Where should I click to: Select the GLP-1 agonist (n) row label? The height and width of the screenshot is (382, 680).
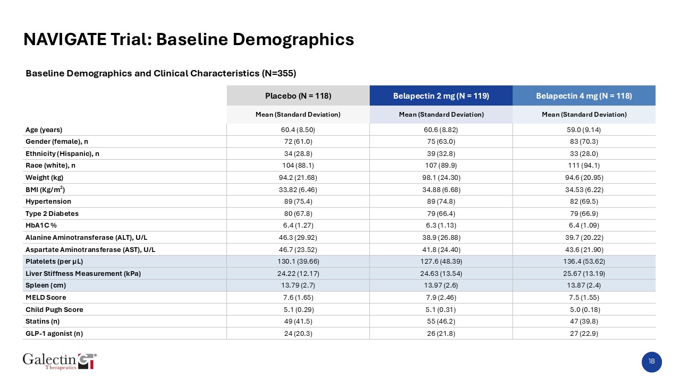[54, 334]
